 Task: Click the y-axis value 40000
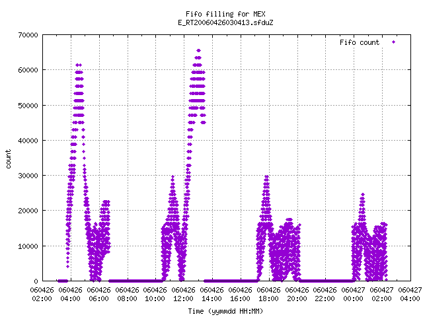pos(28,141)
